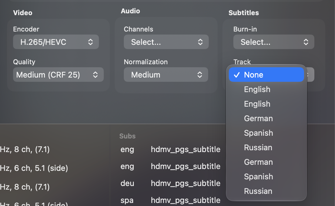Click the Quality label
The height and width of the screenshot is (206, 335).
tap(24, 62)
